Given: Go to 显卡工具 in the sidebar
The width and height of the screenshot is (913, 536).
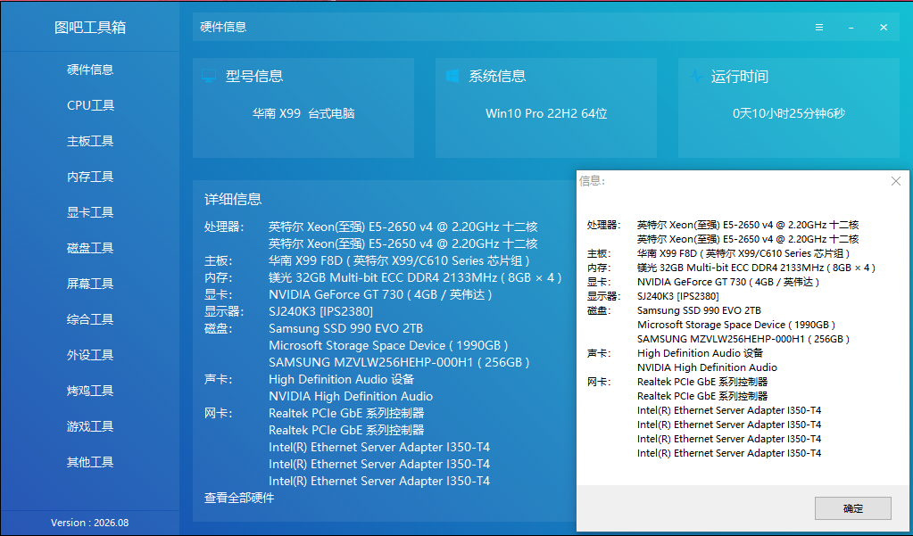Looking at the screenshot, I should tap(90, 212).
